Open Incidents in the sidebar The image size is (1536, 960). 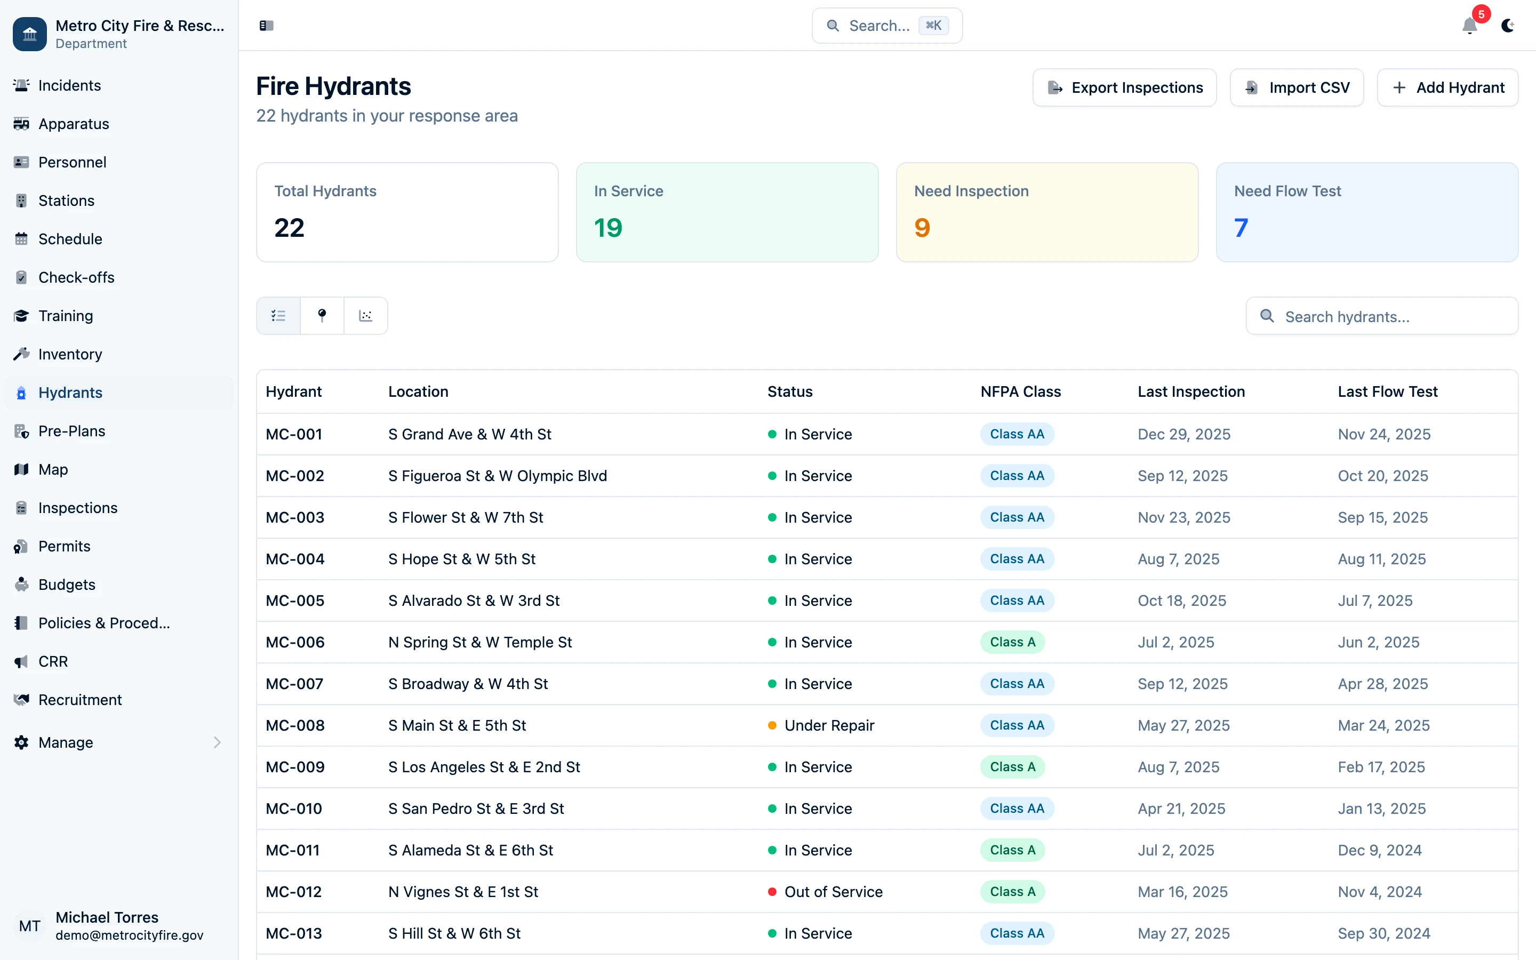pyautogui.click(x=69, y=85)
